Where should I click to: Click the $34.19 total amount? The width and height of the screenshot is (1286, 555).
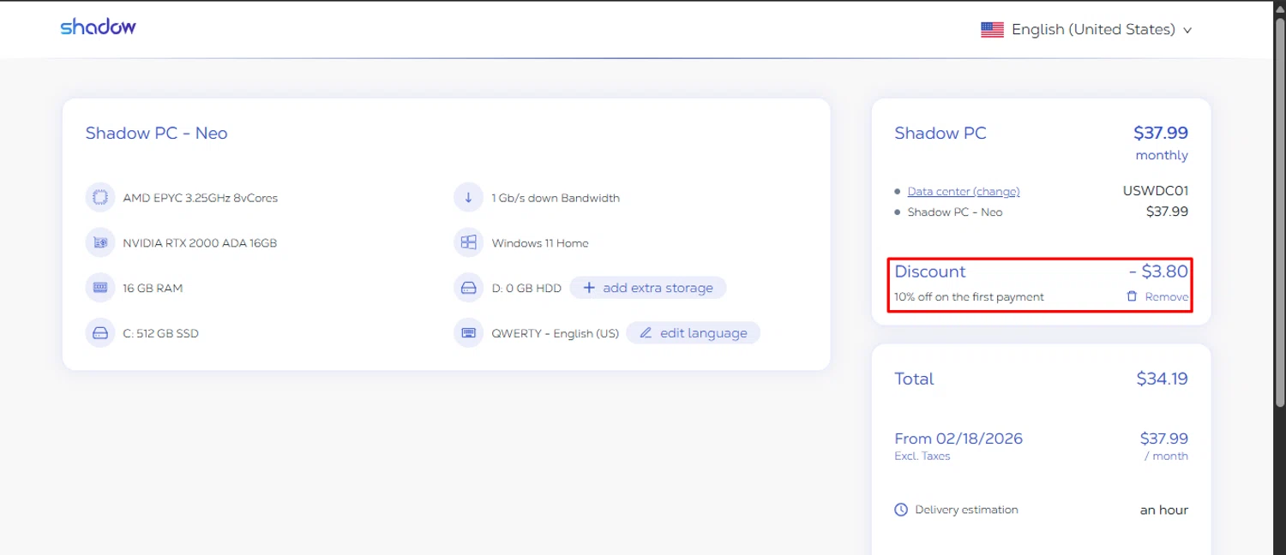(1162, 379)
